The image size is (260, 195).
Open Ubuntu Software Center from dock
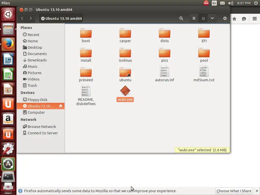pyautogui.click(x=8, y=104)
